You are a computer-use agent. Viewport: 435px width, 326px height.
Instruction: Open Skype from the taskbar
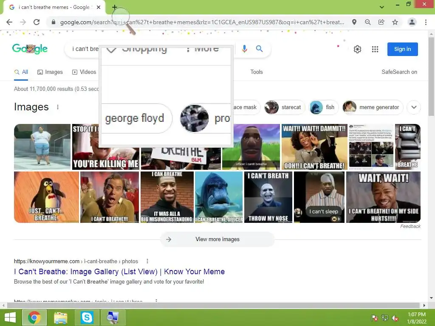point(87,318)
